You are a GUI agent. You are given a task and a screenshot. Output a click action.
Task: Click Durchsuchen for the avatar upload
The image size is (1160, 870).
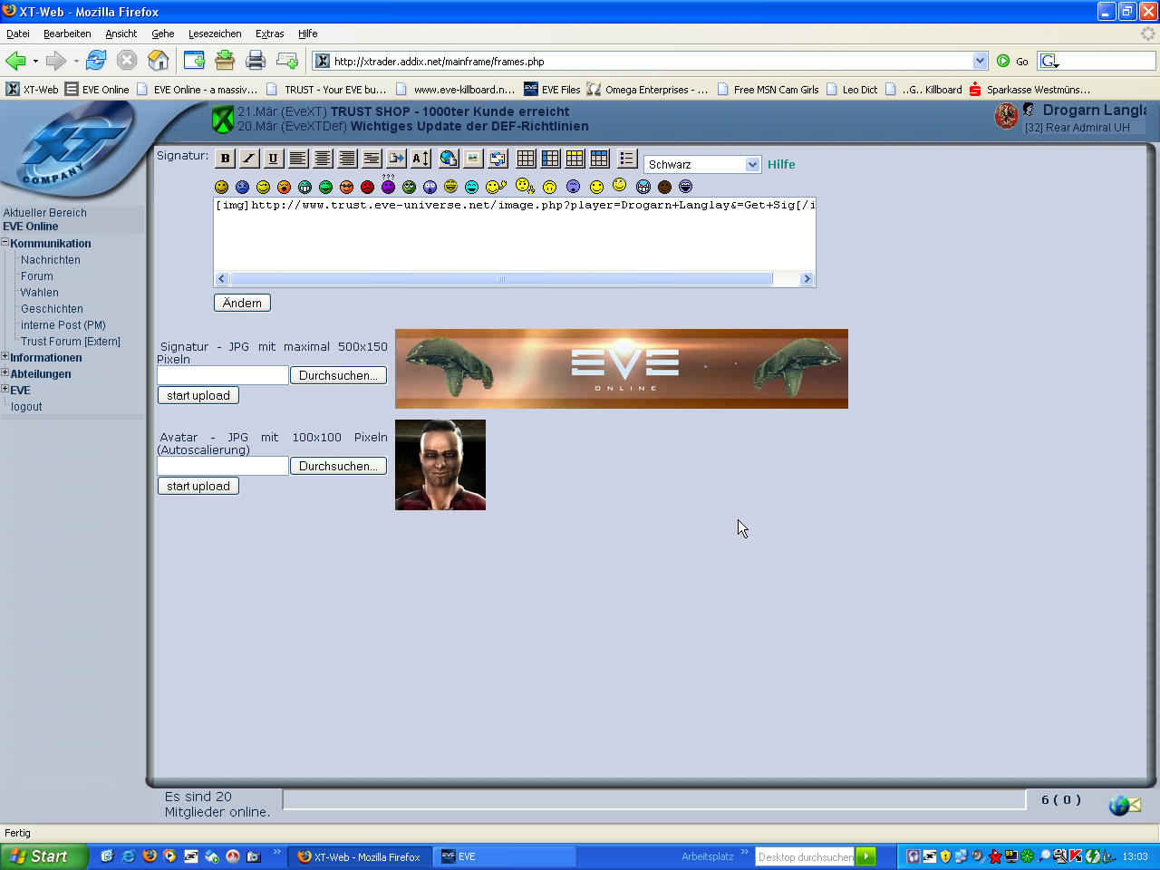(x=338, y=466)
